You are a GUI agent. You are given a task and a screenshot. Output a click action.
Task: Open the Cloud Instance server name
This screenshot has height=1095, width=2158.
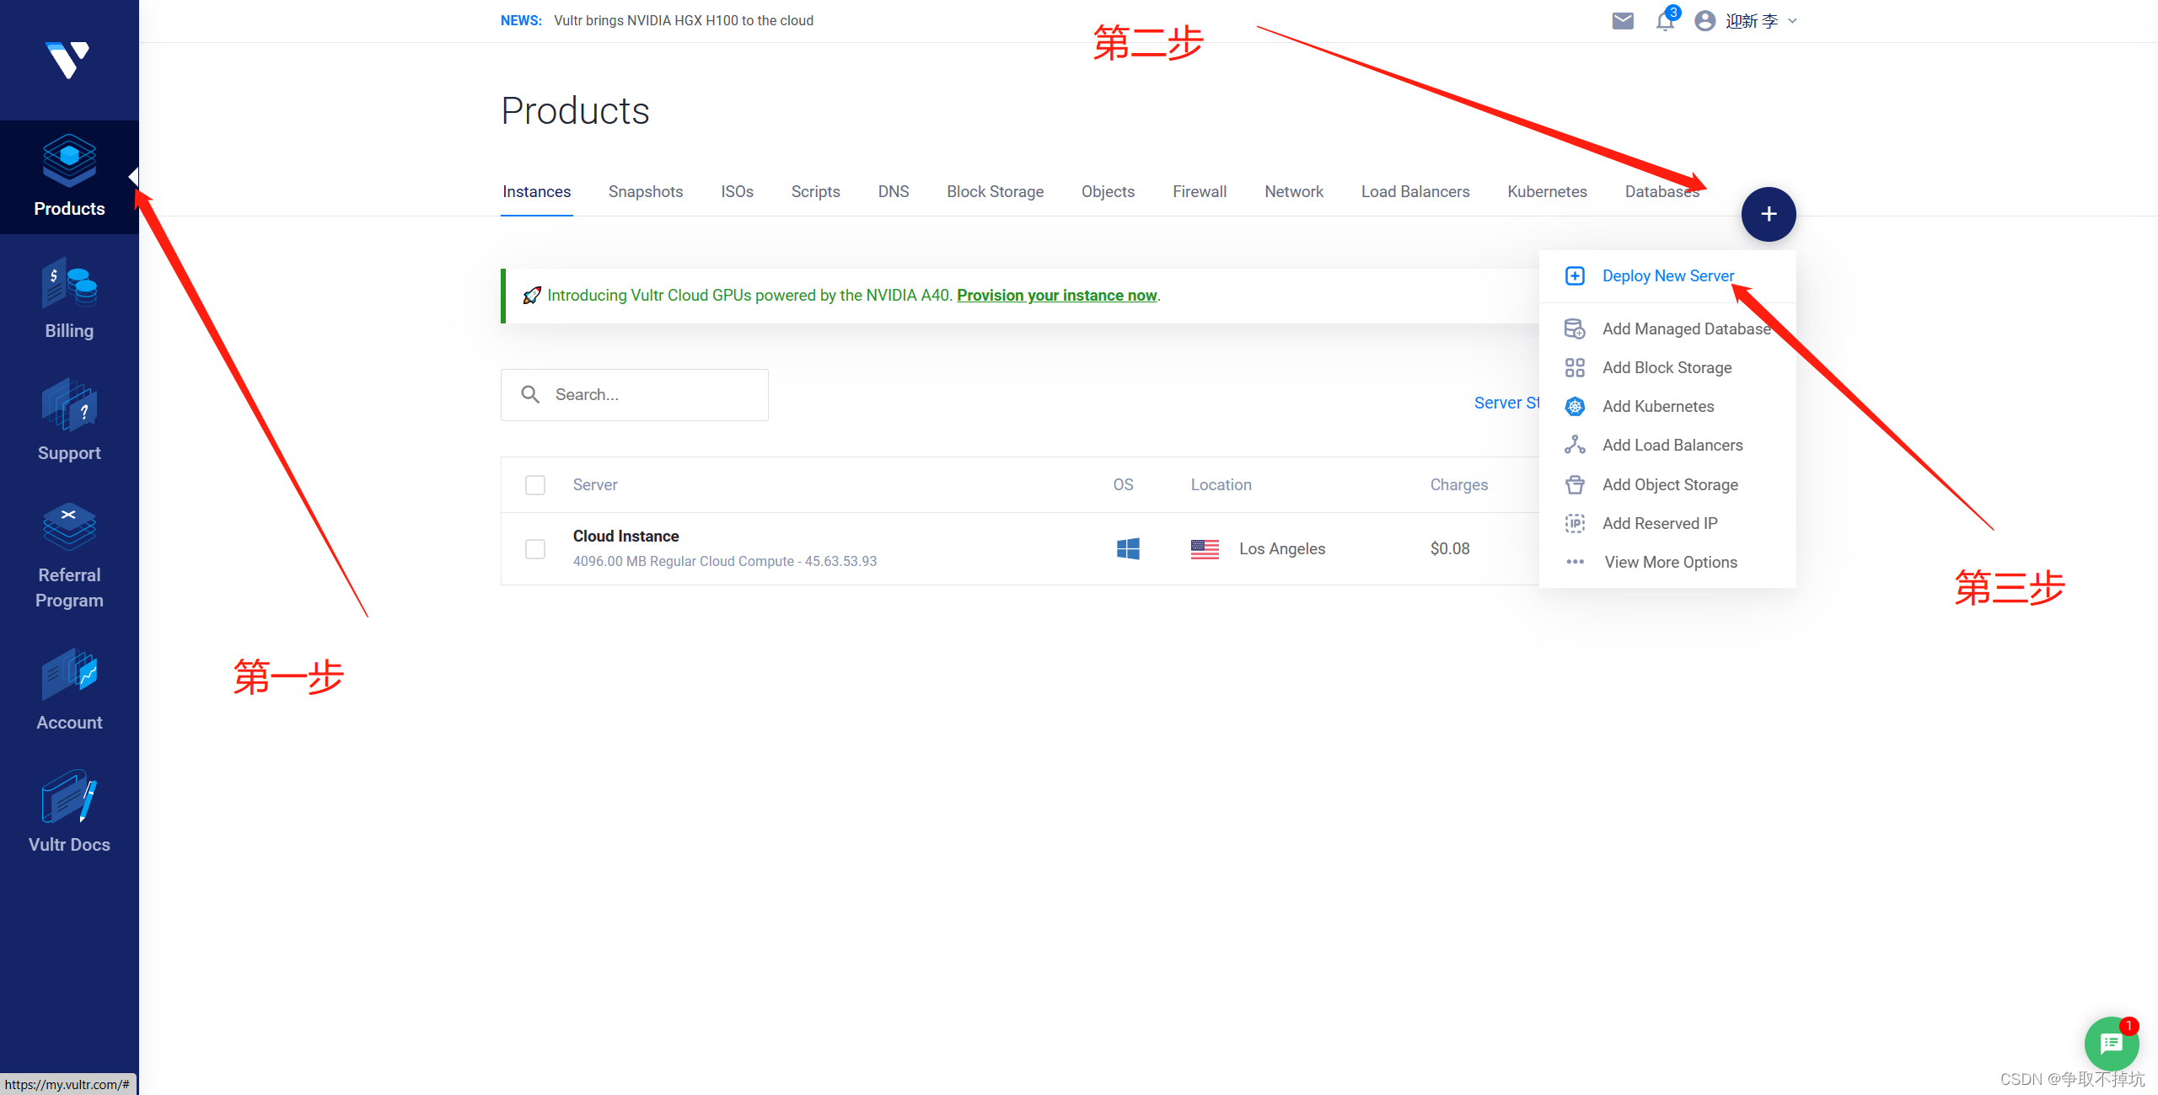626,537
